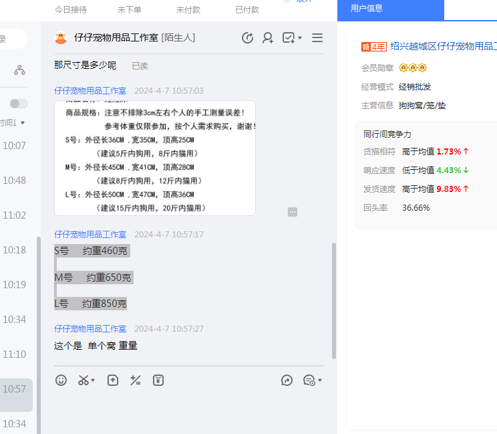
Task: Click the add contact person icon
Action: tap(268, 38)
